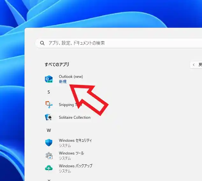The image size is (202, 181).
Task: Open the Outlook (new) app icon
Action: [x=49, y=79]
